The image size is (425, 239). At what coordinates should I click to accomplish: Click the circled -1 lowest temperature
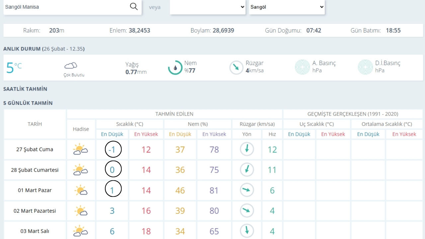(113, 150)
